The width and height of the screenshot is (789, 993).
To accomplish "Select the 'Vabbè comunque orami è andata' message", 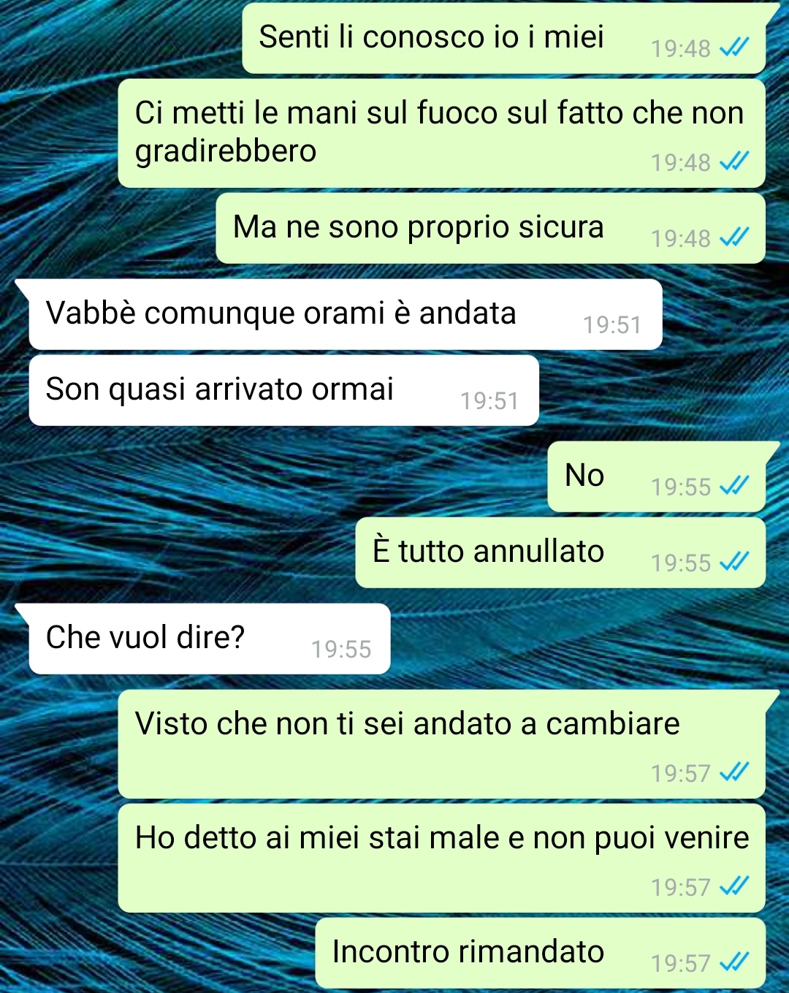I will tap(346, 314).
